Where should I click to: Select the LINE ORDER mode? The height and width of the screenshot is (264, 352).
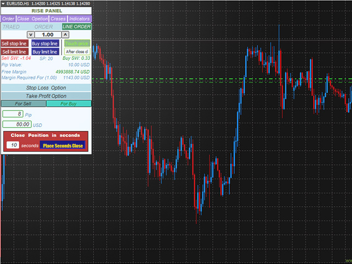click(x=76, y=27)
